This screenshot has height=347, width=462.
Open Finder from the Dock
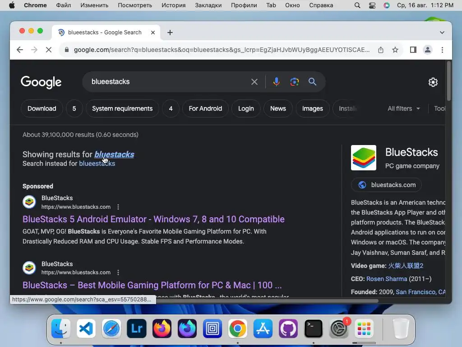tap(61, 328)
